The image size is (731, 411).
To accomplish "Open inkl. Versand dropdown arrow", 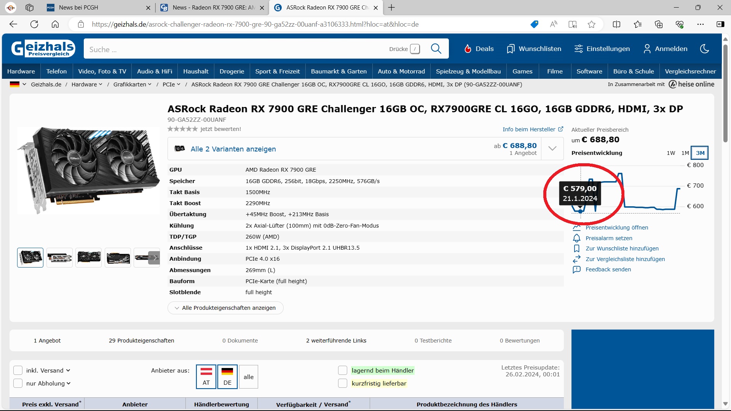I will pos(68,370).
